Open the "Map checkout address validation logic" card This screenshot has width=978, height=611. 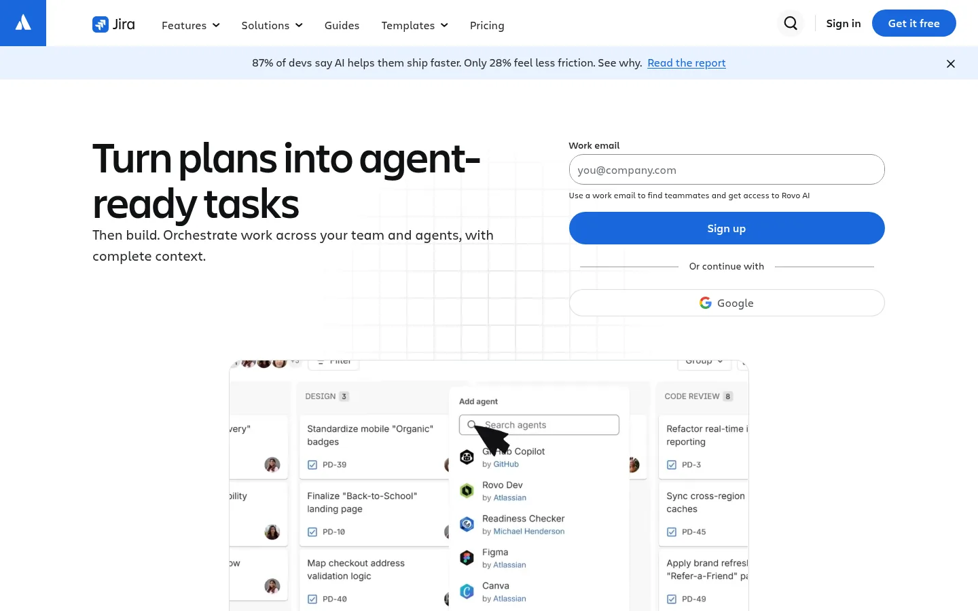(374, 580)
